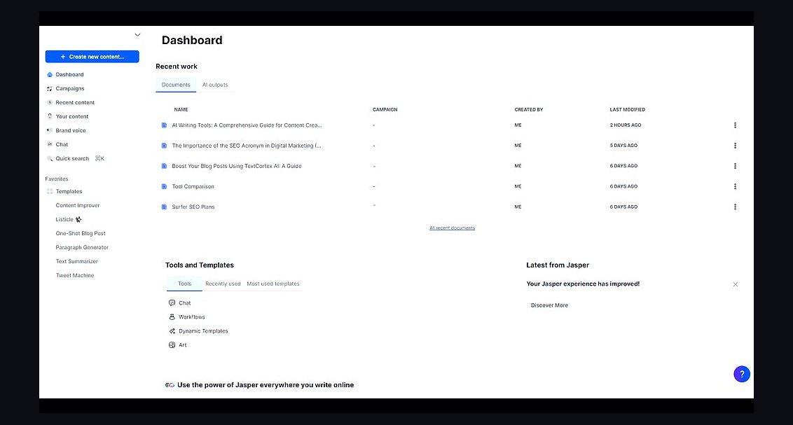
Task: Go to Recent content
Action: [x=75, y=103]
